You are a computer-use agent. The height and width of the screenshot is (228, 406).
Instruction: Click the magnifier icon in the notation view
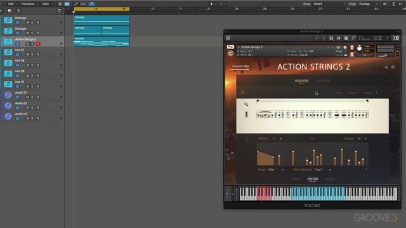click(x=246, y=104)
